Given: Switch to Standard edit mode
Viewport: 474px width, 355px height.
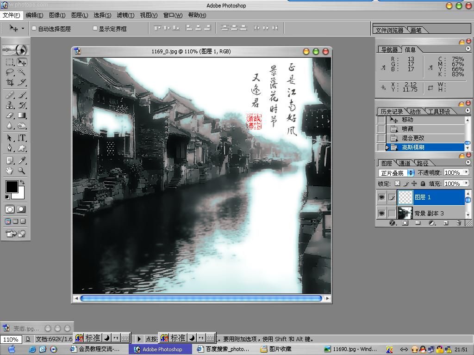Looking at the screenshot, I should [x=10, y=209].
